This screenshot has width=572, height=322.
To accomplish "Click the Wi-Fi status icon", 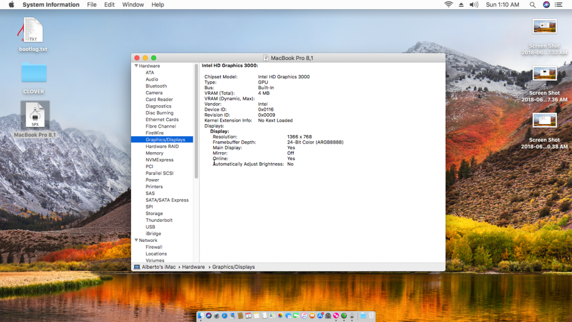I will pos(448,5).
